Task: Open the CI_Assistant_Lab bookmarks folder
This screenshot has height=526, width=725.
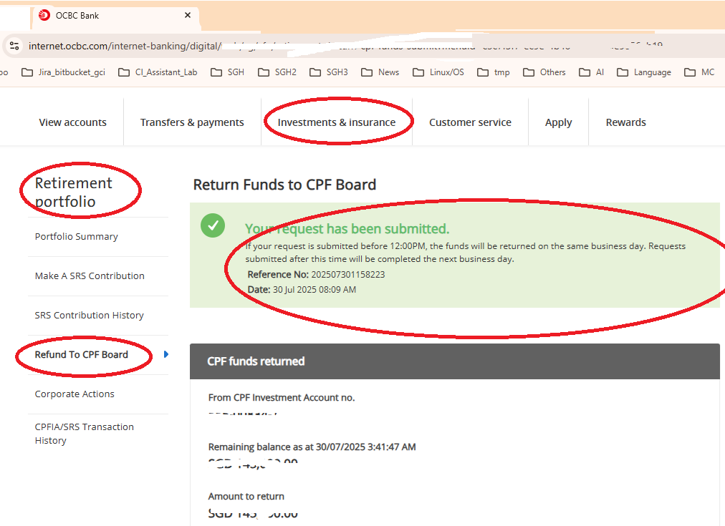Action: [163, 72]
